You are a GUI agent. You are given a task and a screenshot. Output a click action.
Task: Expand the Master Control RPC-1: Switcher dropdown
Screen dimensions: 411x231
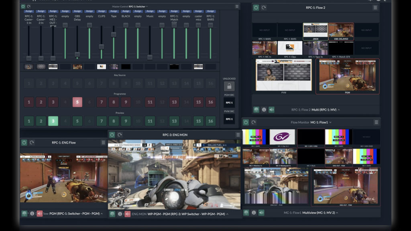(138, 6)
